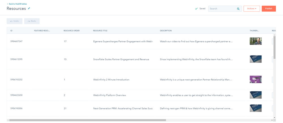The width and height of the screenshot is (283, 123).
Task: Click the pencil icon beside Resources title
Action: (x=29, y=8)
